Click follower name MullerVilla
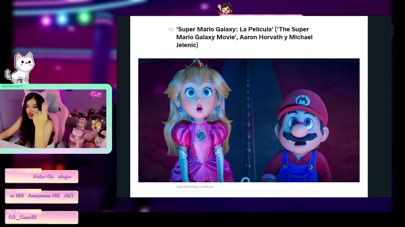 (x=43, y=177)
